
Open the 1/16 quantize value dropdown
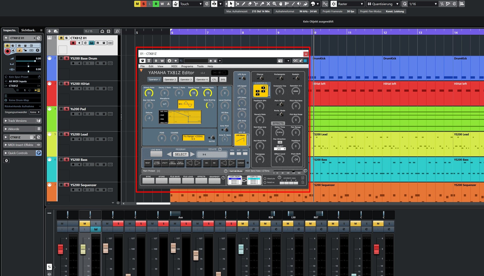coord(423,4)
